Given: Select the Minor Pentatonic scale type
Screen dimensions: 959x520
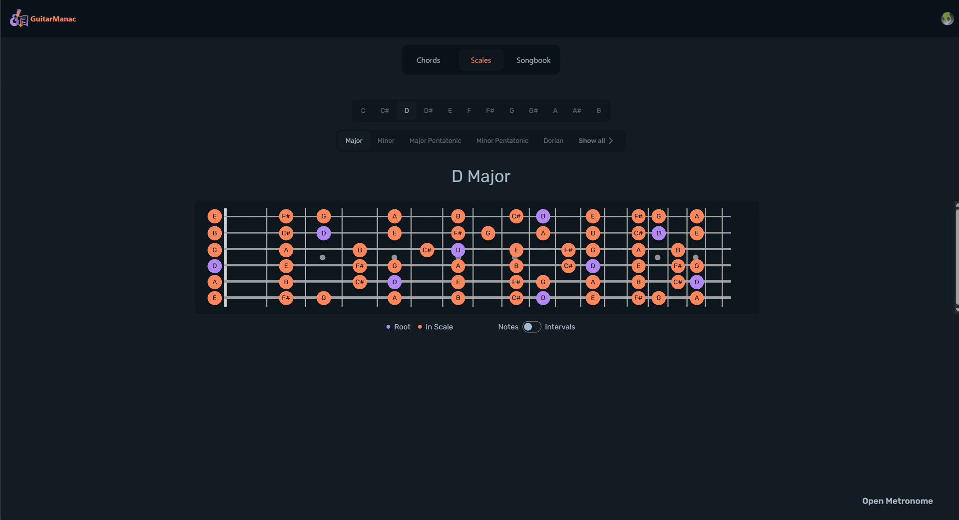Looking at the screenshot, I should [x=502, y=140].
